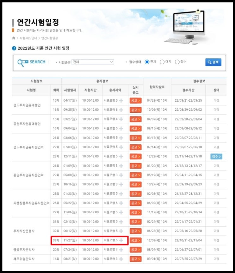Open 공고 for 04/17 펀드투자권유대행인 exam
235x273 pixels.
[x=136, y=101]
